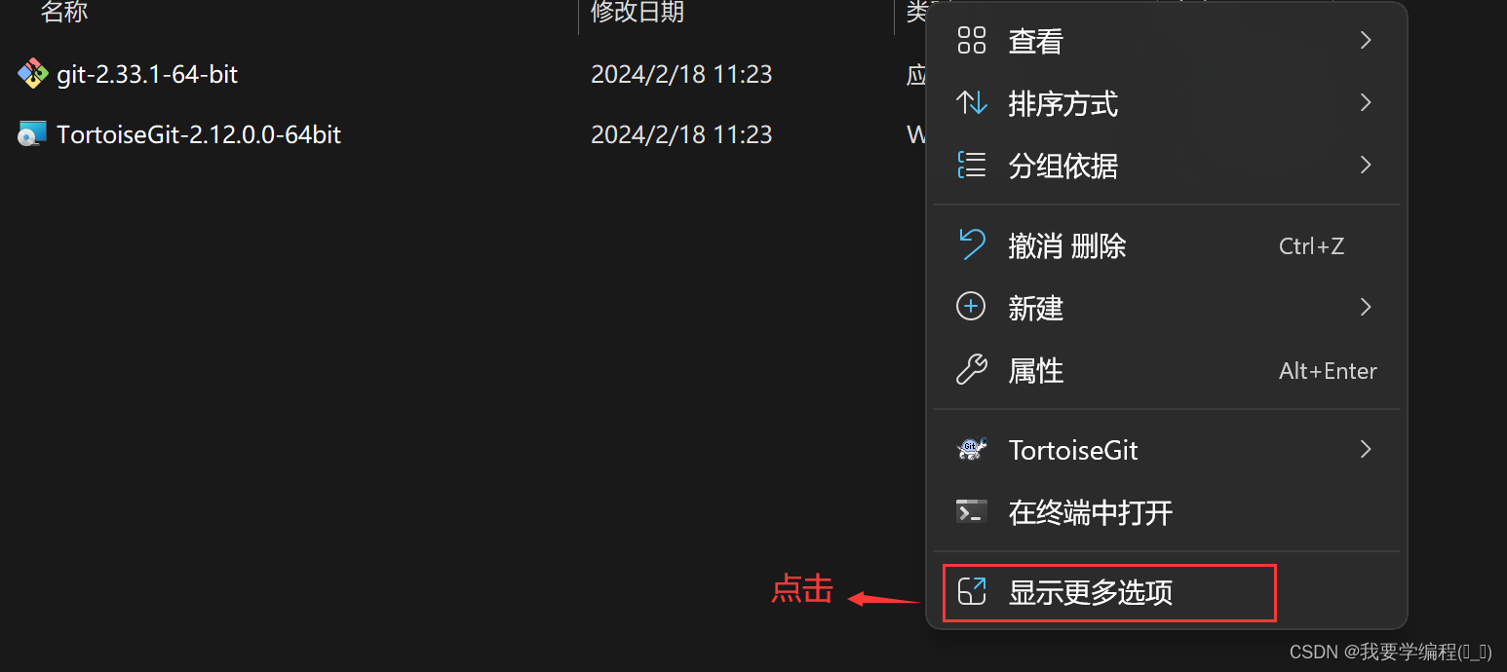This screenshot has height=672, width=1507.
Task: Select 在终端中打开 menu entry
Action: pos(1167,512)
